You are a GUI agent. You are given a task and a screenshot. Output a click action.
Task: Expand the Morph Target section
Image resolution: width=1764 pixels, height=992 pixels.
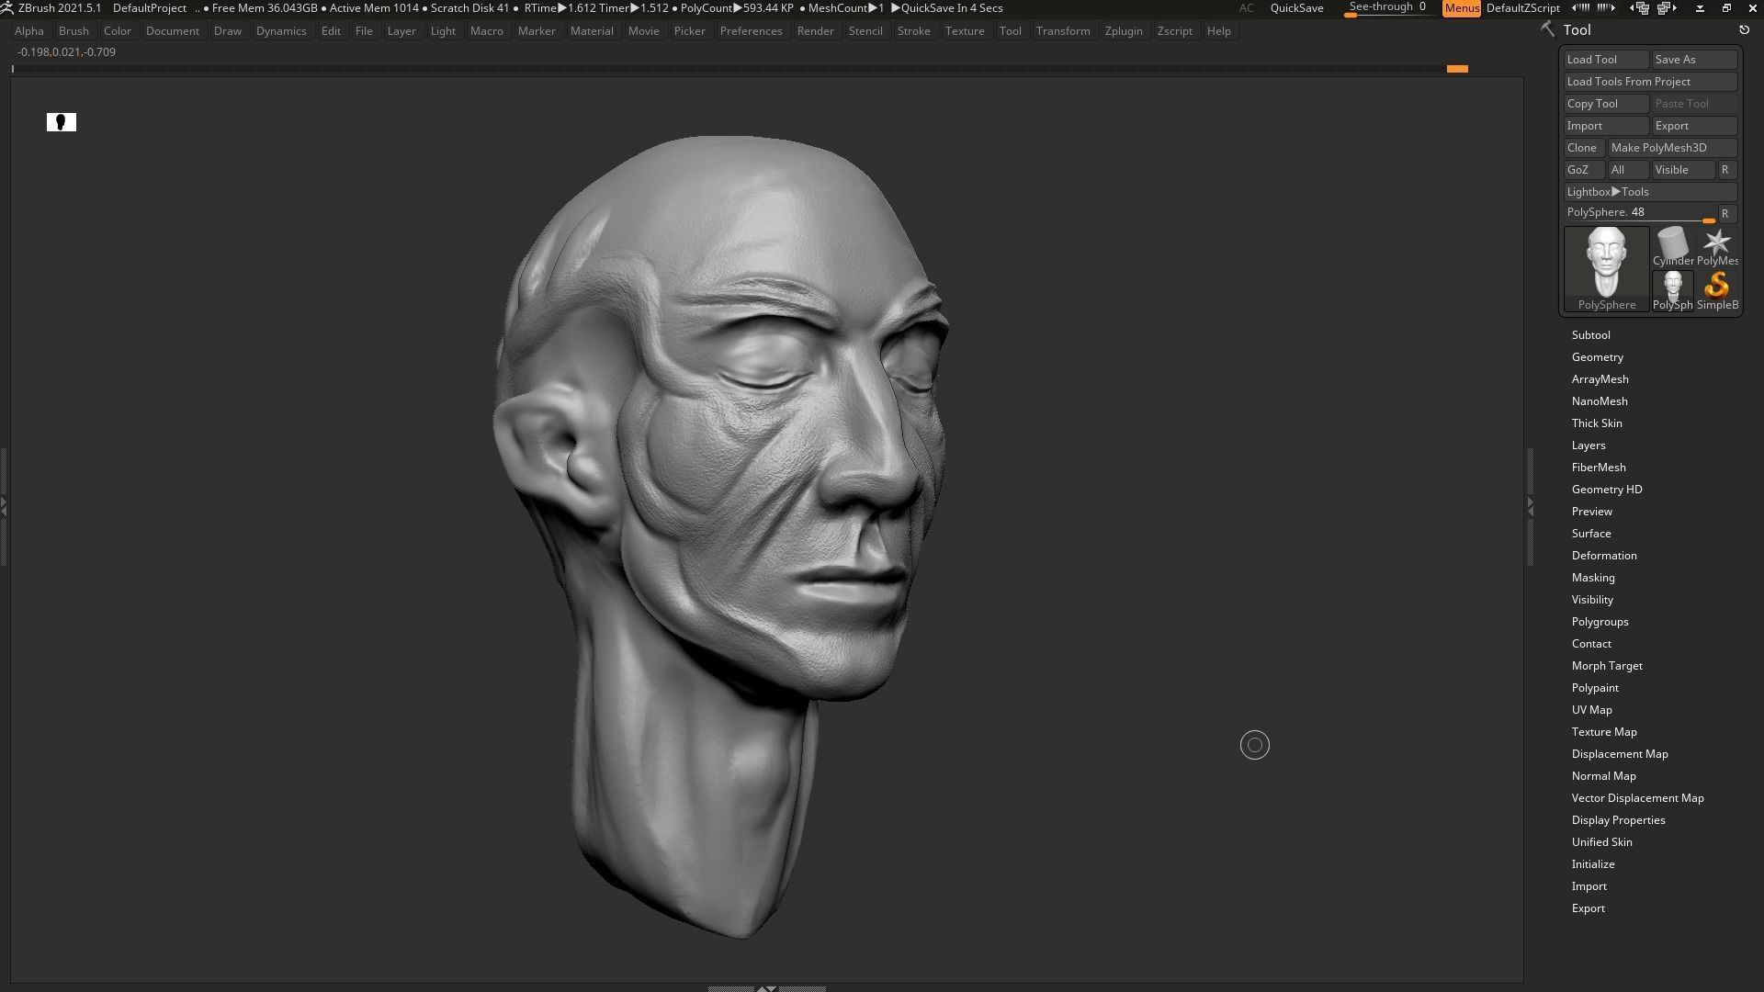coord(1607,666)
